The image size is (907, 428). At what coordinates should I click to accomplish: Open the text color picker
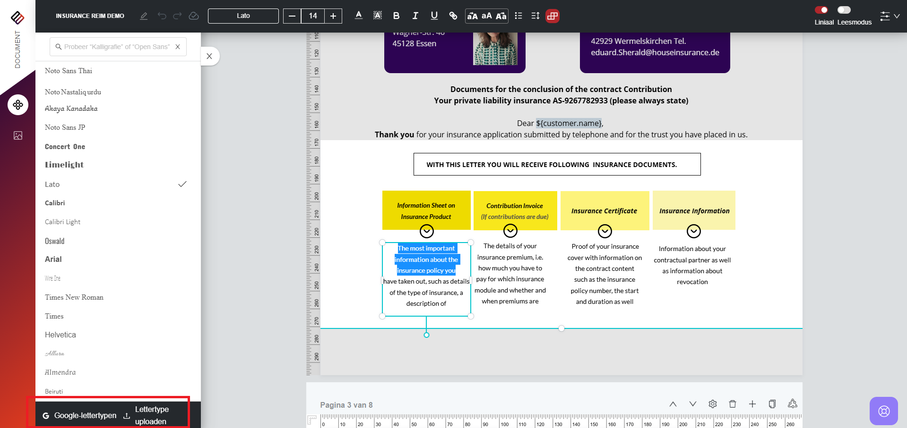point(359,16)
